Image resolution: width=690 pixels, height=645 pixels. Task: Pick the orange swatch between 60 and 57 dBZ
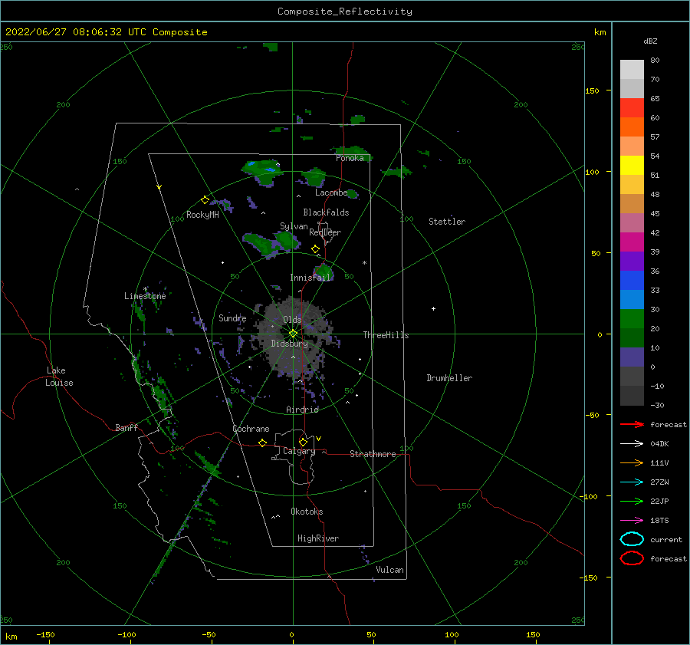click(632, 127)
